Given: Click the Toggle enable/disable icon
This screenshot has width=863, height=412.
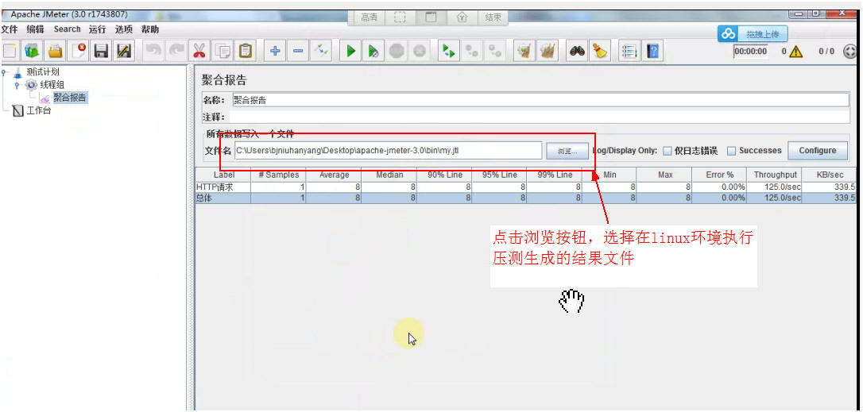Looking at the screenshot, I should pos(321,52).
